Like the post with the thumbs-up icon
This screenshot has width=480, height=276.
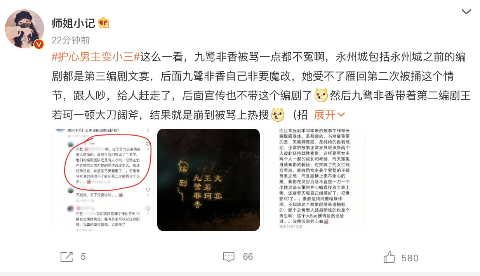[389, 257]
